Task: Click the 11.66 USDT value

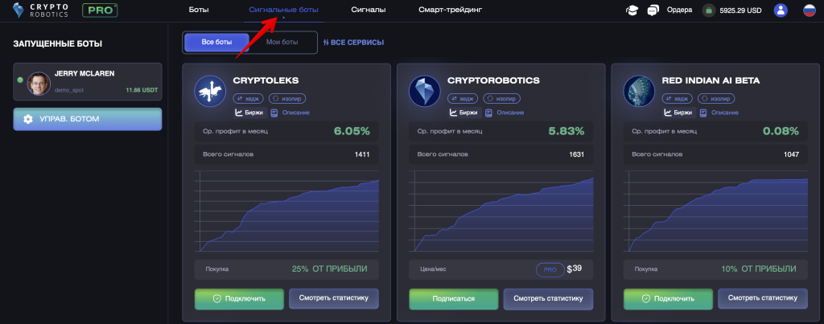Action: tap(142, 90)
